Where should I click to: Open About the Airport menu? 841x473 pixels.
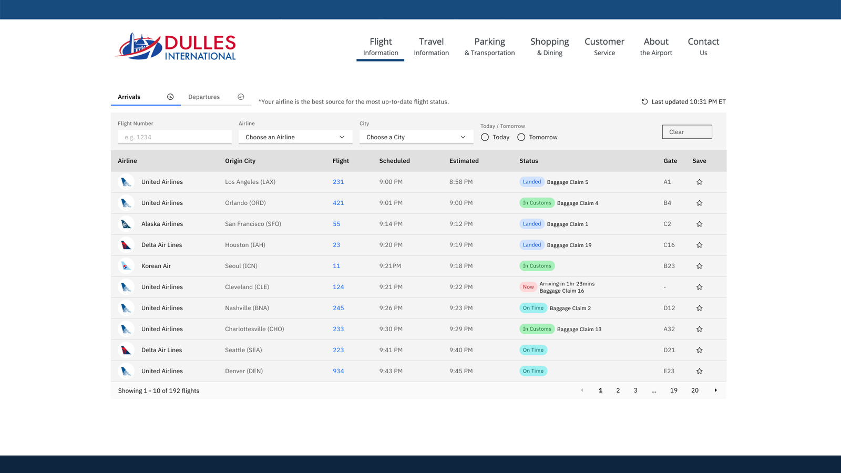pyautogui.click(x=656, y=46)
